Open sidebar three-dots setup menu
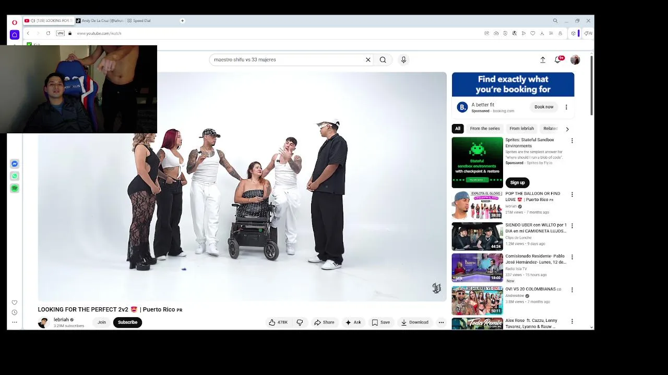This screenshot has height=375, width=668. [15, 322]
